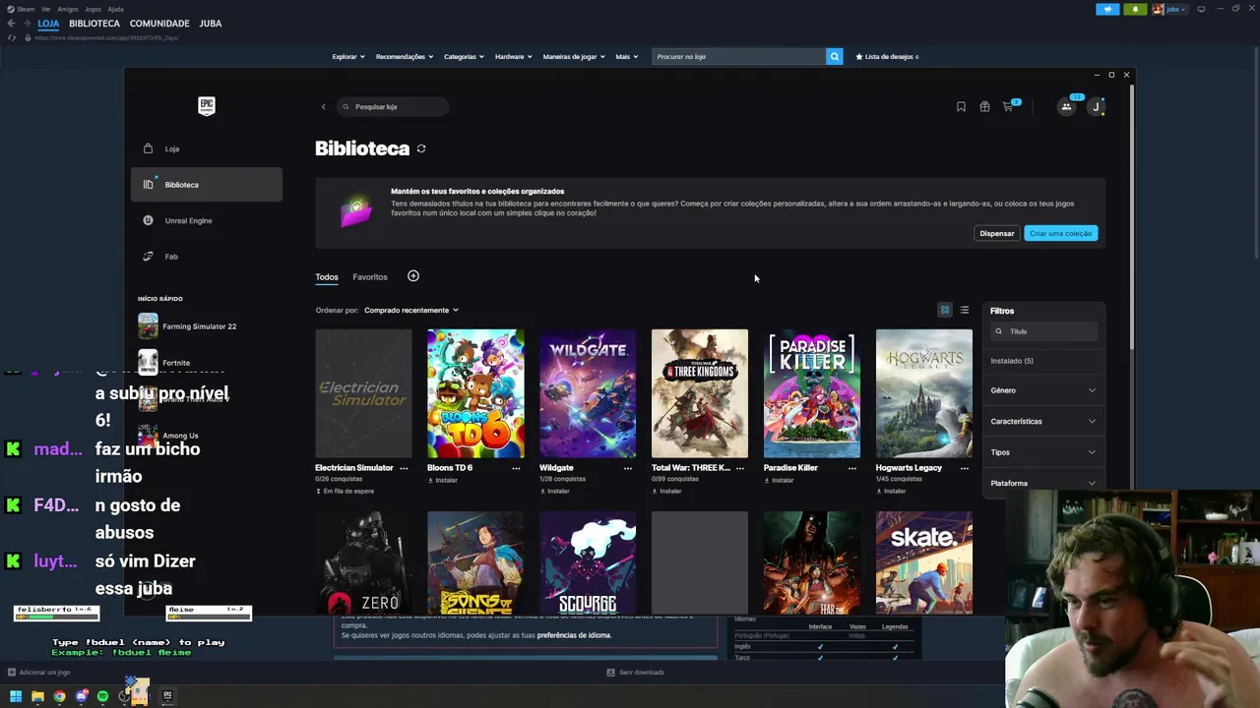Open Electrician Simulator more options
1260x708 pixels.
pos(404,468)
